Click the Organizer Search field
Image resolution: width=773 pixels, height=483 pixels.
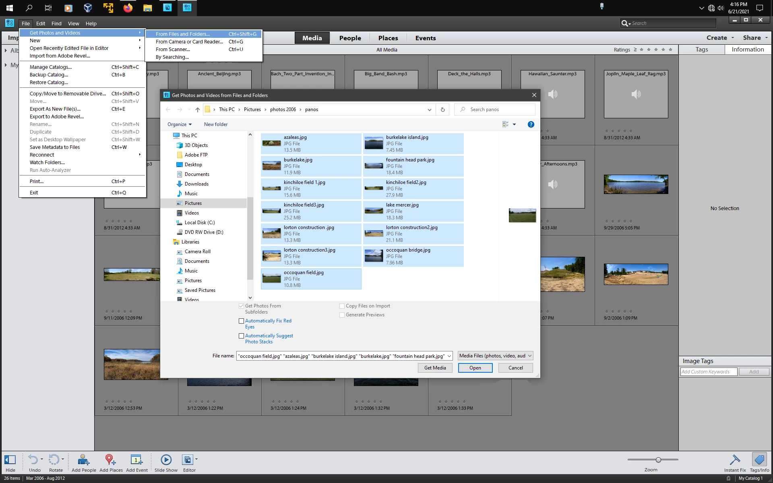[668, 23]
